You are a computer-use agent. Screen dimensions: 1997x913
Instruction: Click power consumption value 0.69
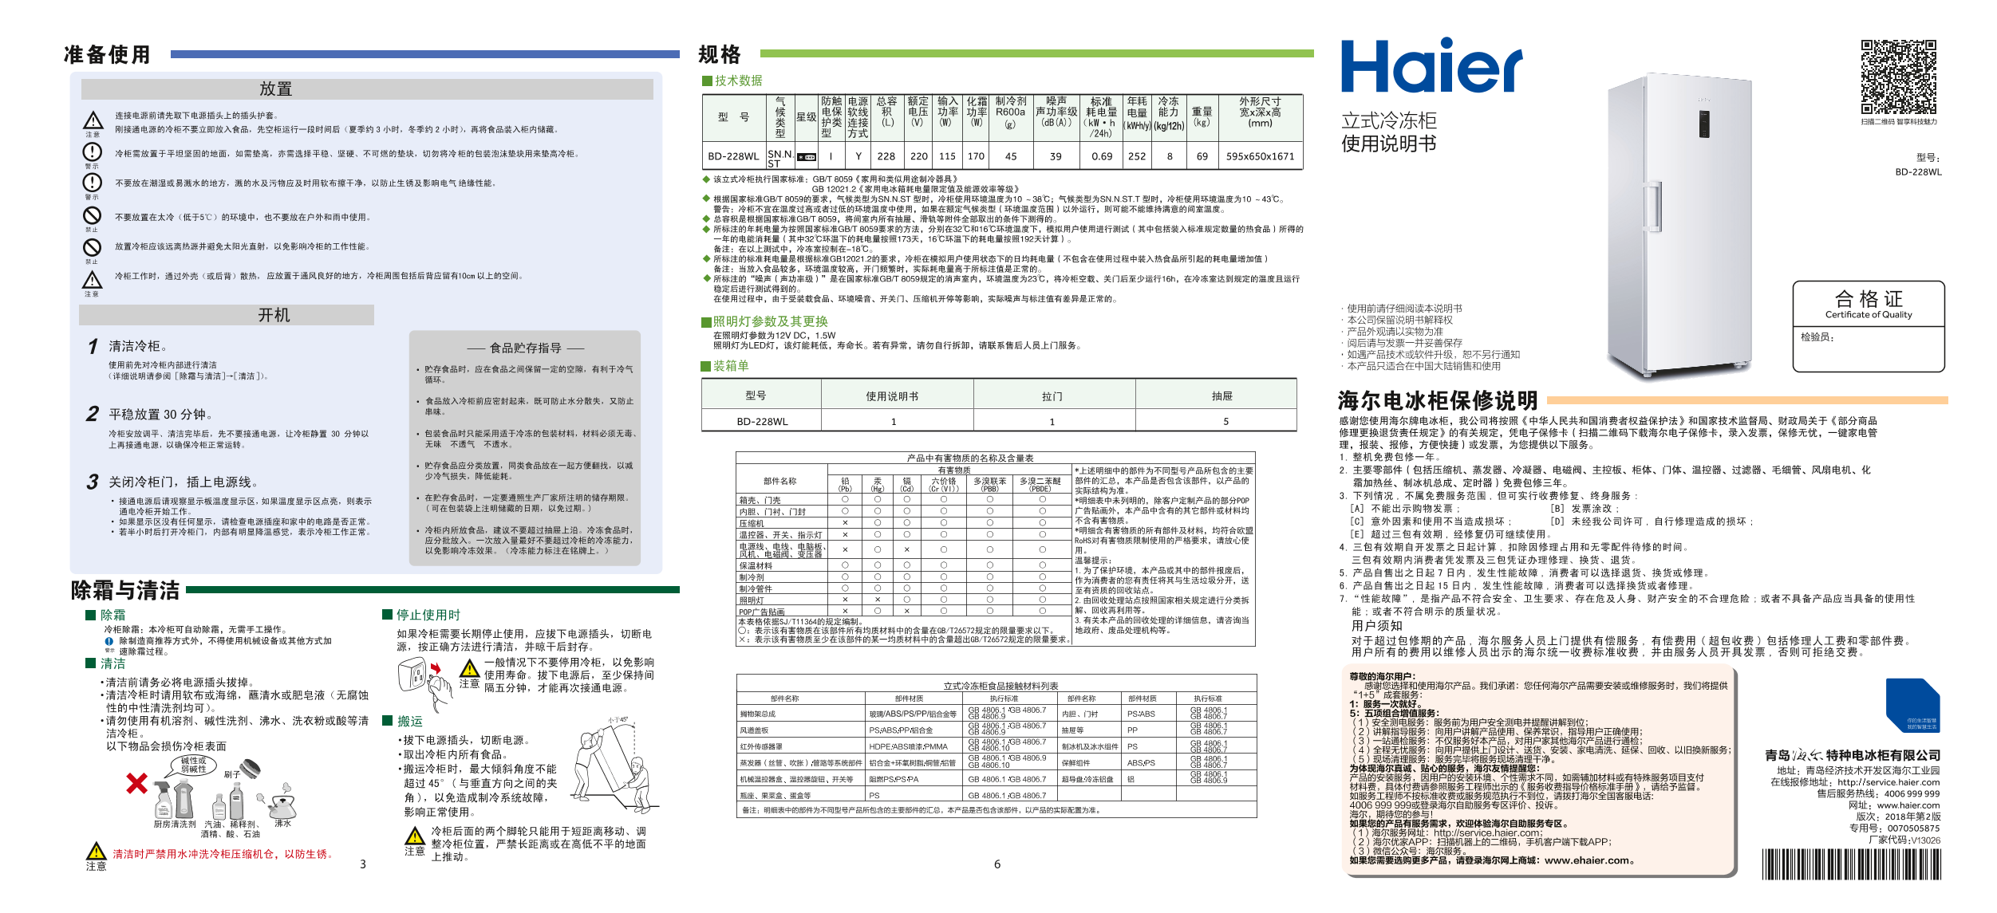point(1102,156)
